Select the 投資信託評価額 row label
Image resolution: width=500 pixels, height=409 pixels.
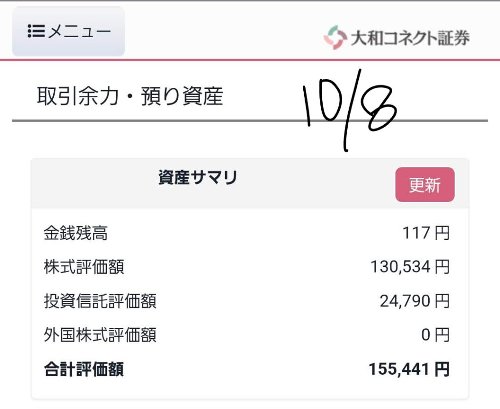tap(100, 301)
